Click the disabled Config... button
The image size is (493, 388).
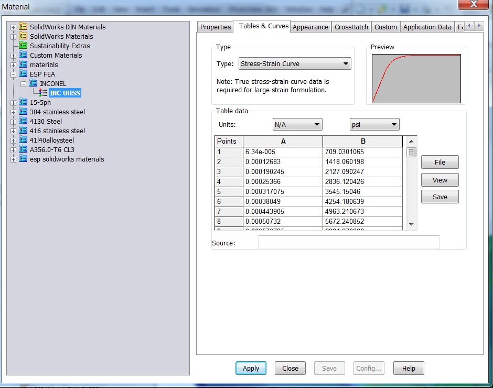(x=369, y=368)
